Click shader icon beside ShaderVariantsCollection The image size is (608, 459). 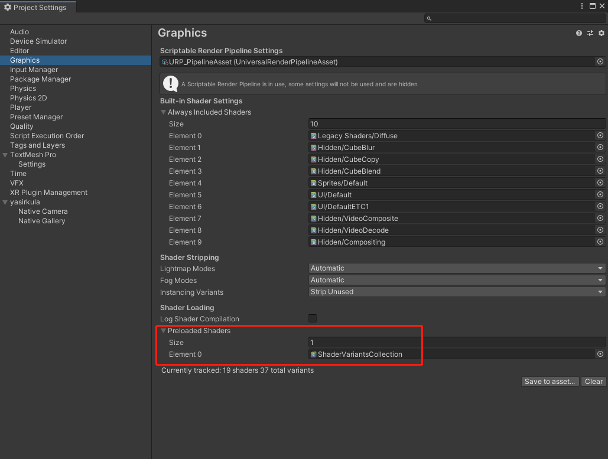click(314, 354)
